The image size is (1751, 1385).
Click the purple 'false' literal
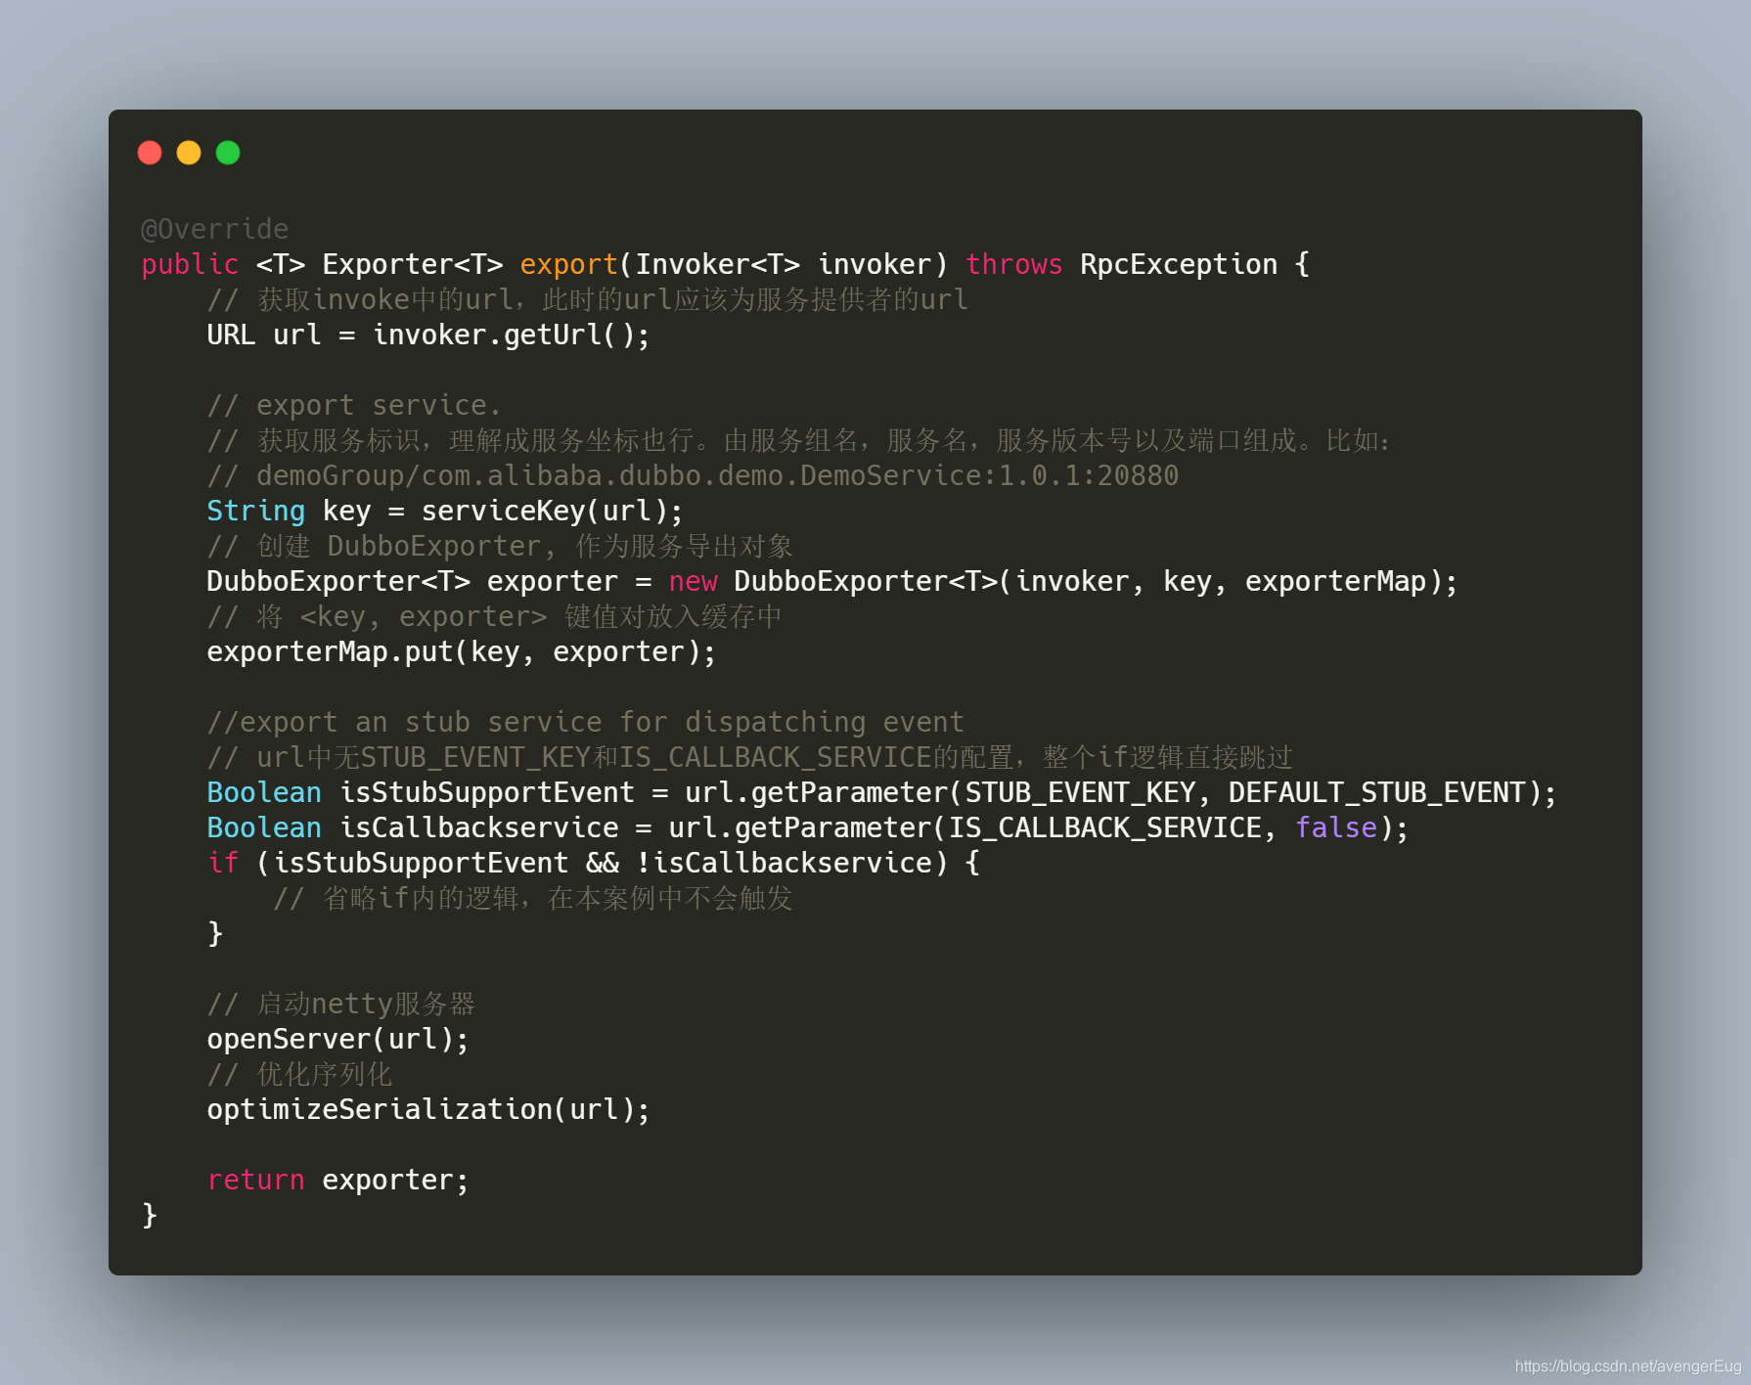1336,827
